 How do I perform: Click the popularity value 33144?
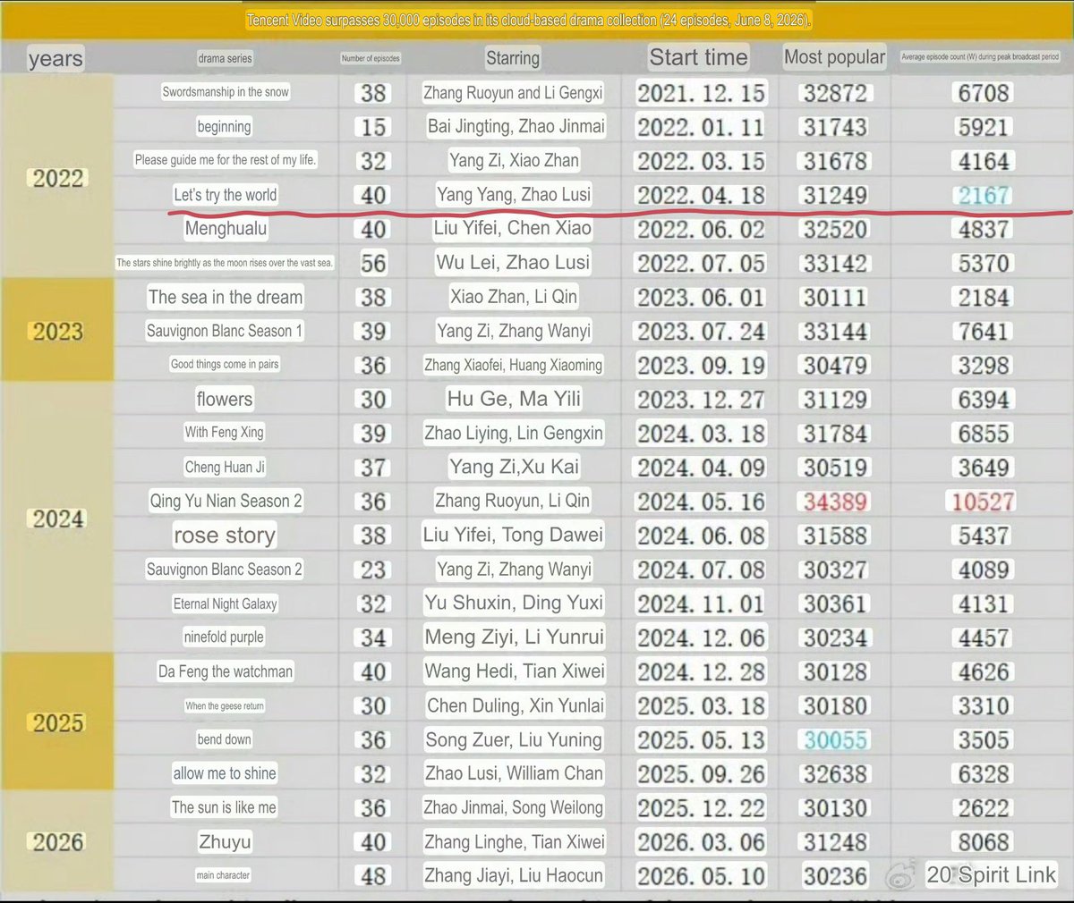835,331
